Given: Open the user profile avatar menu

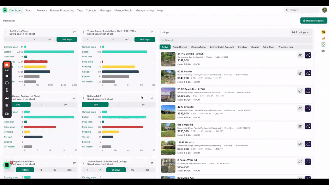Looking at the screenshot, I should [325, 10].
